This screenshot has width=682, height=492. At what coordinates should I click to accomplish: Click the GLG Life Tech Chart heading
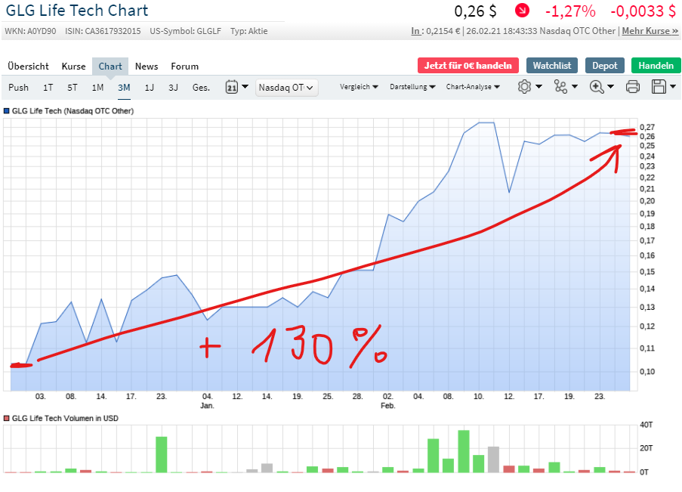point(77,11)
